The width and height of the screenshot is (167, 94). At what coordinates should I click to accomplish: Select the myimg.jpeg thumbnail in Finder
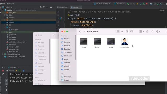point(124,42)
